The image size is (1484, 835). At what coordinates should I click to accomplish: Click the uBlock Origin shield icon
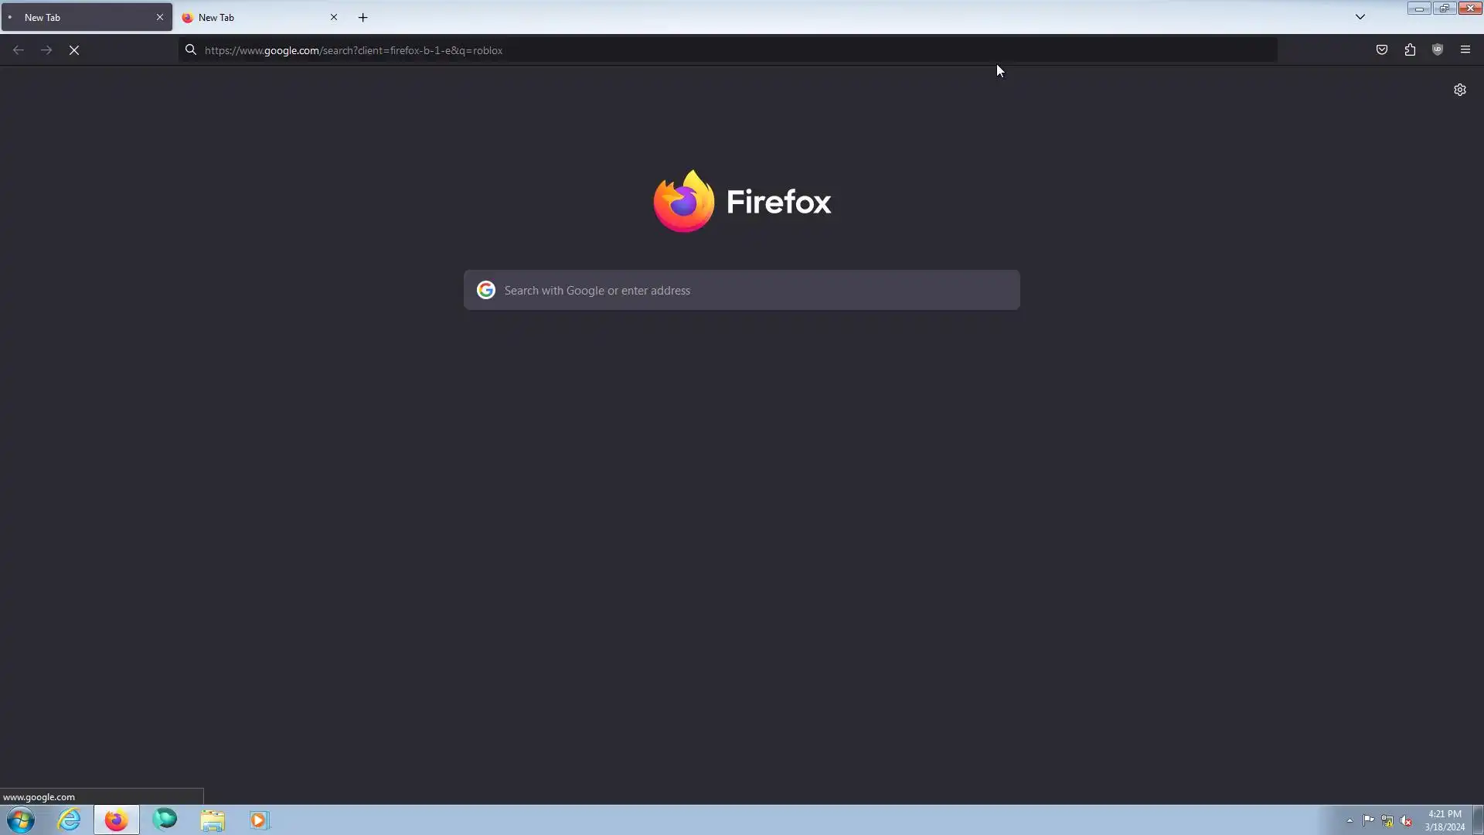(1438, 50)
